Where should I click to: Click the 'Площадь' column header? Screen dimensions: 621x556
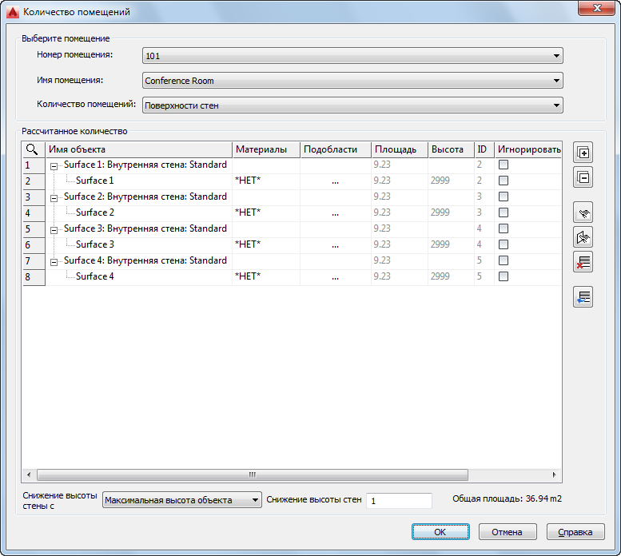point(400,149)
